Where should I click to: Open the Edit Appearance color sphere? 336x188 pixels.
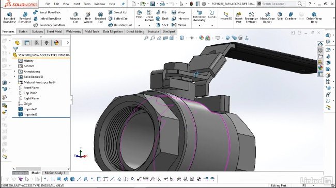coord(201,38)
